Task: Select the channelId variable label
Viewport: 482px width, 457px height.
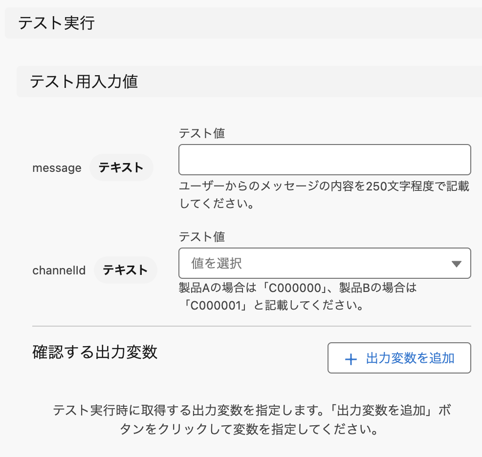Action: pyautogui.click(x=59, y=270)
